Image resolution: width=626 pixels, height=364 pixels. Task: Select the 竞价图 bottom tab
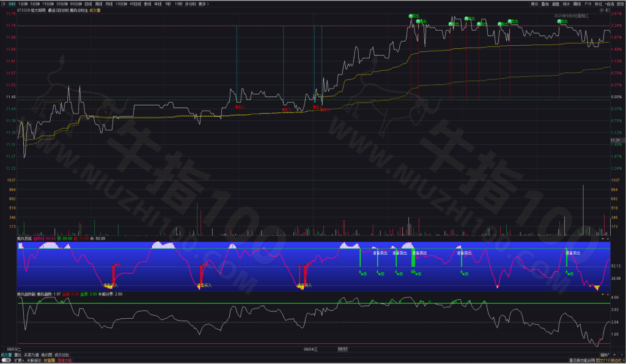pyautogui.click(x=46, y=355)
